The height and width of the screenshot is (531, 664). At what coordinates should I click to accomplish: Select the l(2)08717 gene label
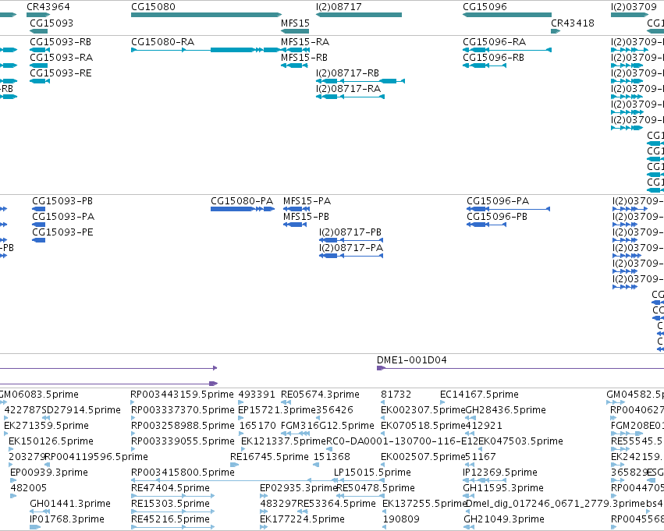tap(339, 7)
